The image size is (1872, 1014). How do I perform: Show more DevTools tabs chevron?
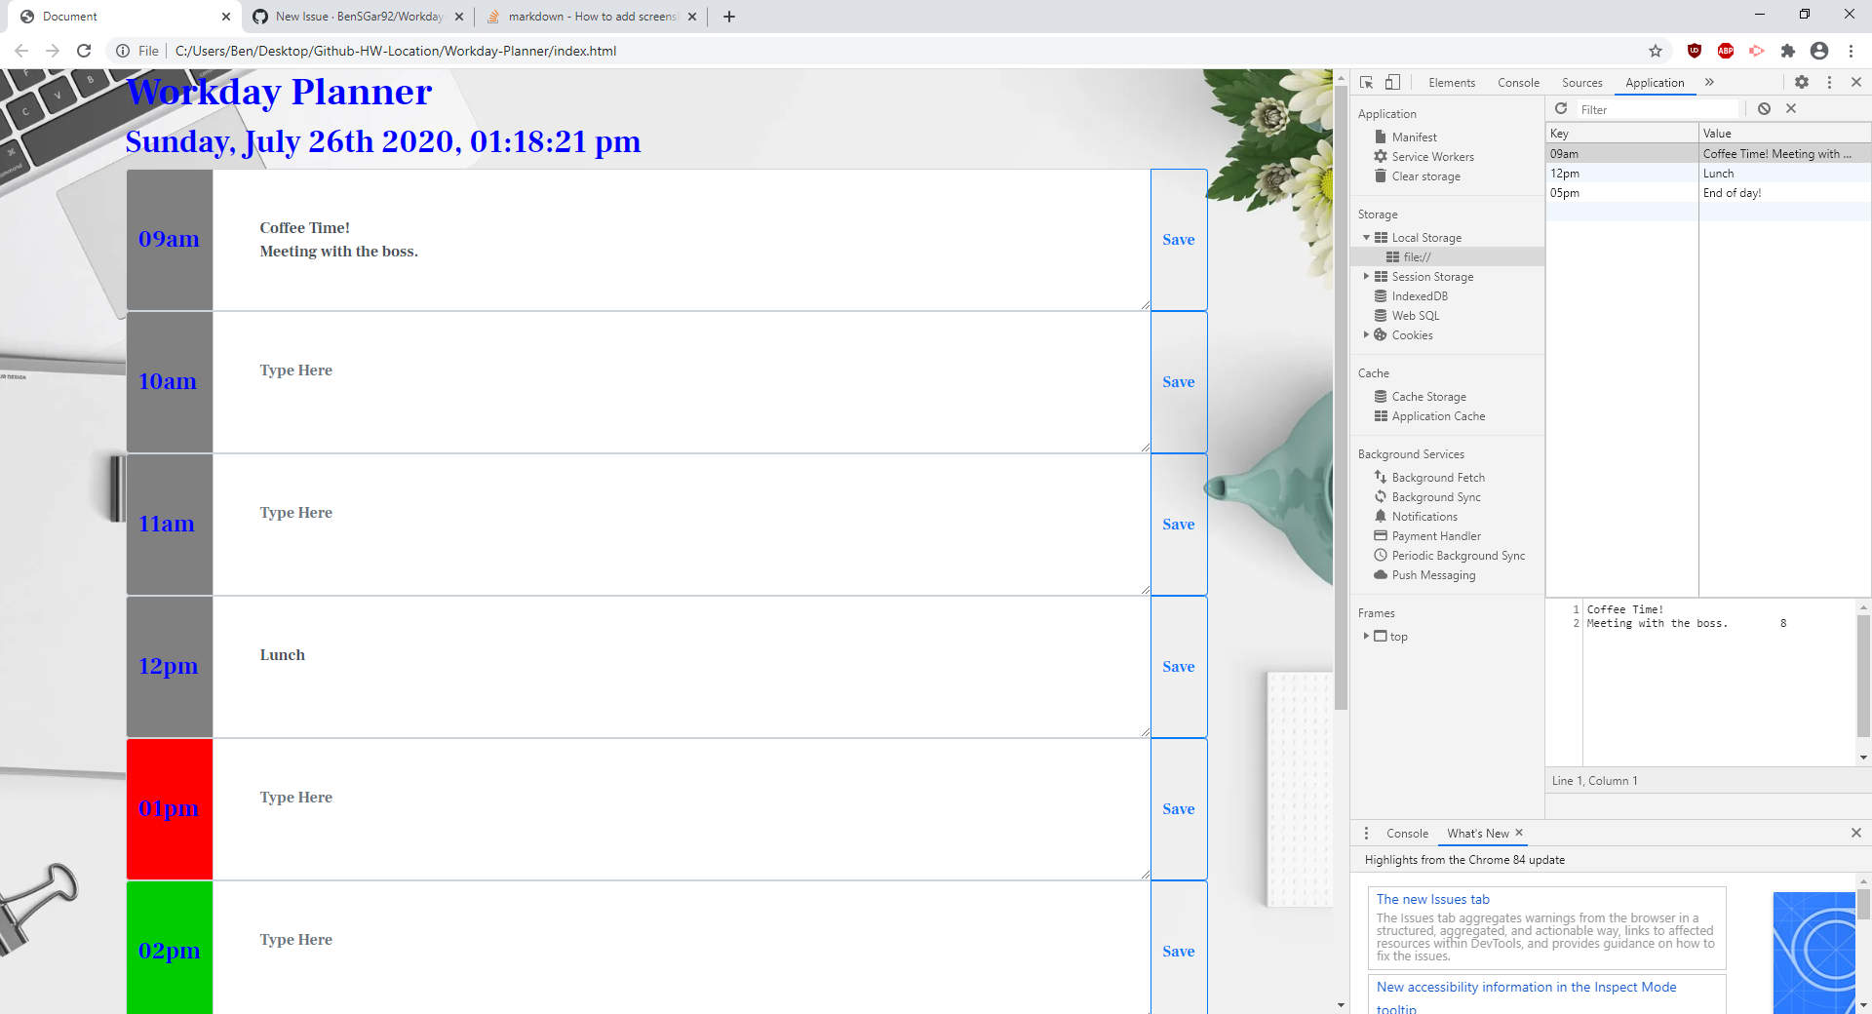click(x=1709, y=83)
